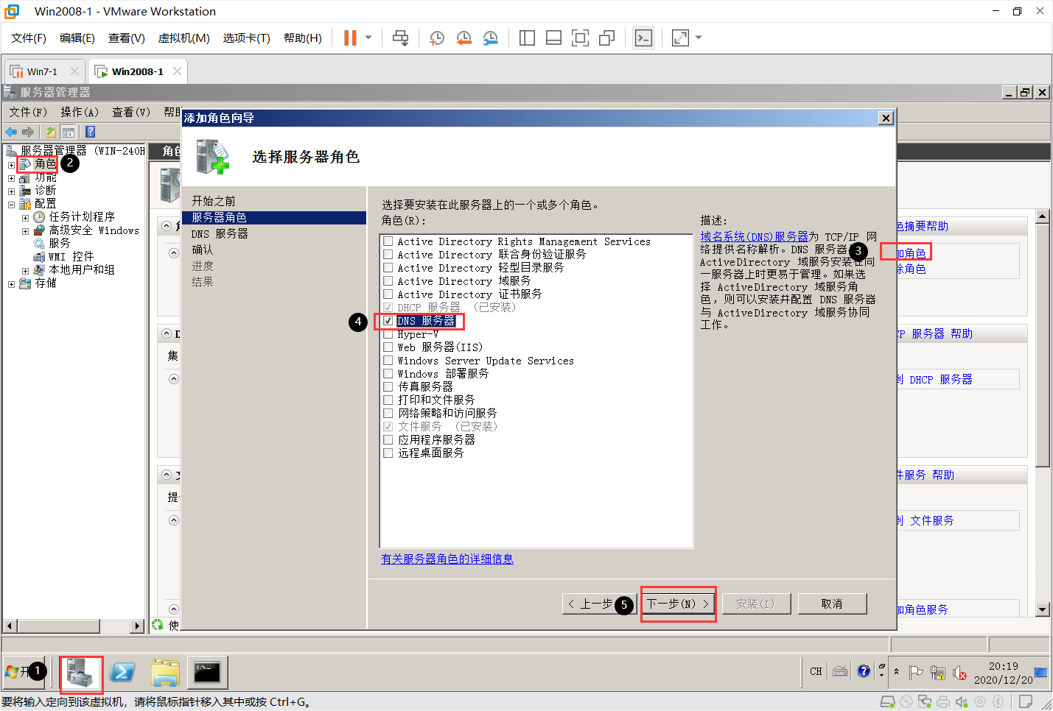Image resolution: width=1053 pixels, height=711 pixels.
Task: Click the blue help icon in the system tray
Action: tap(864, 671)
